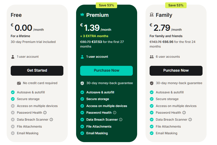Click the Premium crown icon

(82, 14)
